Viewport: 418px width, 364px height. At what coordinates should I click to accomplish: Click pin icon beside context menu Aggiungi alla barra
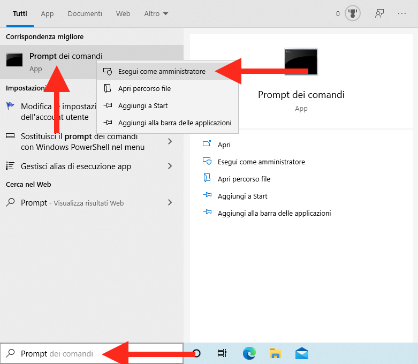tap(108, 123)
